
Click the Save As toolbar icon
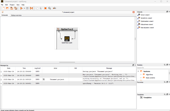click(x=16, y=8)
